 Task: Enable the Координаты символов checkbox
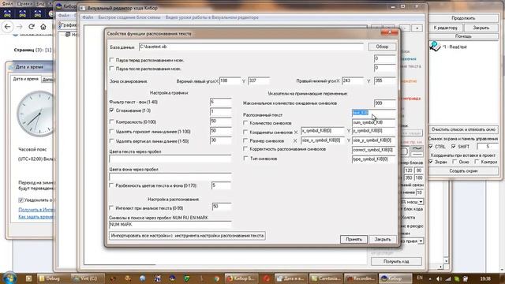[245, 132]
